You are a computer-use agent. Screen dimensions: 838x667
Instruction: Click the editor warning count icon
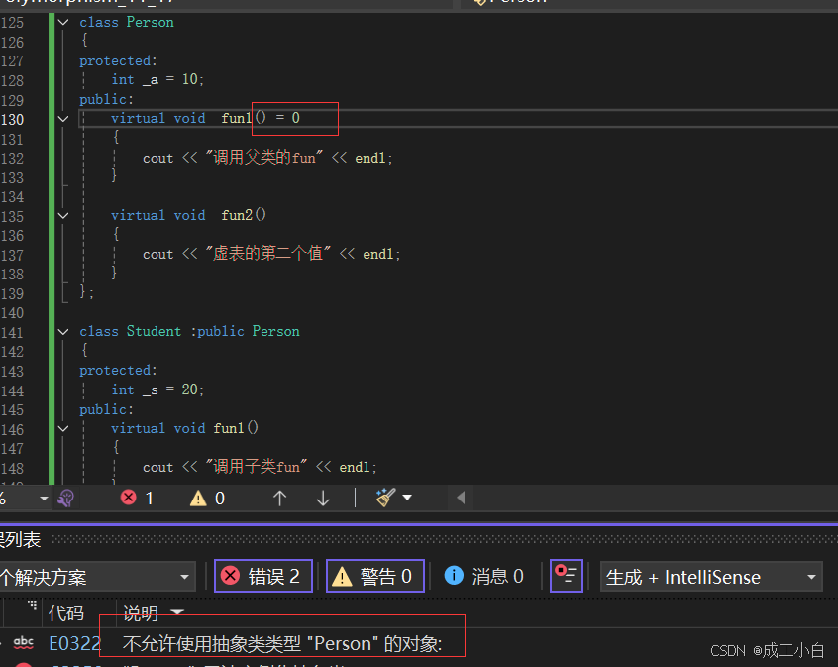click(198, 499)
